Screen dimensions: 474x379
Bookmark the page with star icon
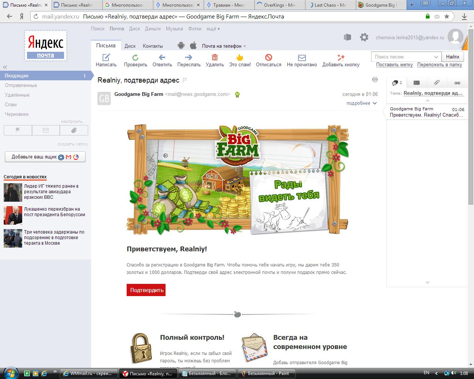[447, 16]
